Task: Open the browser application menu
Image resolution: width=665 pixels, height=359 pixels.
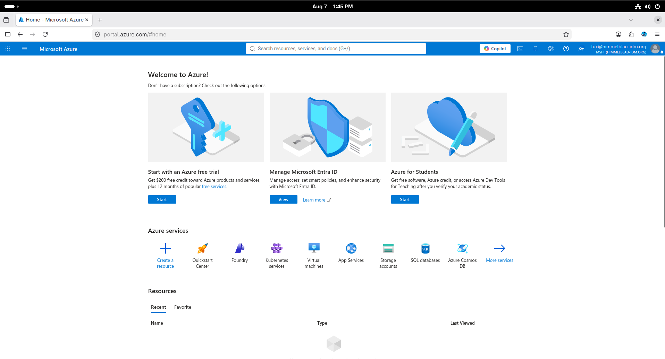Action: (x=657, y=34)
